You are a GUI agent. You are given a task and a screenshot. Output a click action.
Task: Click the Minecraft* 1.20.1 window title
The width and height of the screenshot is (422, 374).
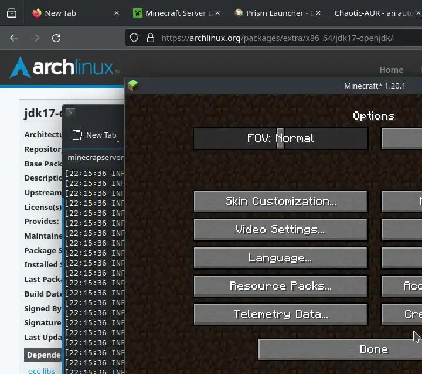pyautogui.click(x=375, y=86)
